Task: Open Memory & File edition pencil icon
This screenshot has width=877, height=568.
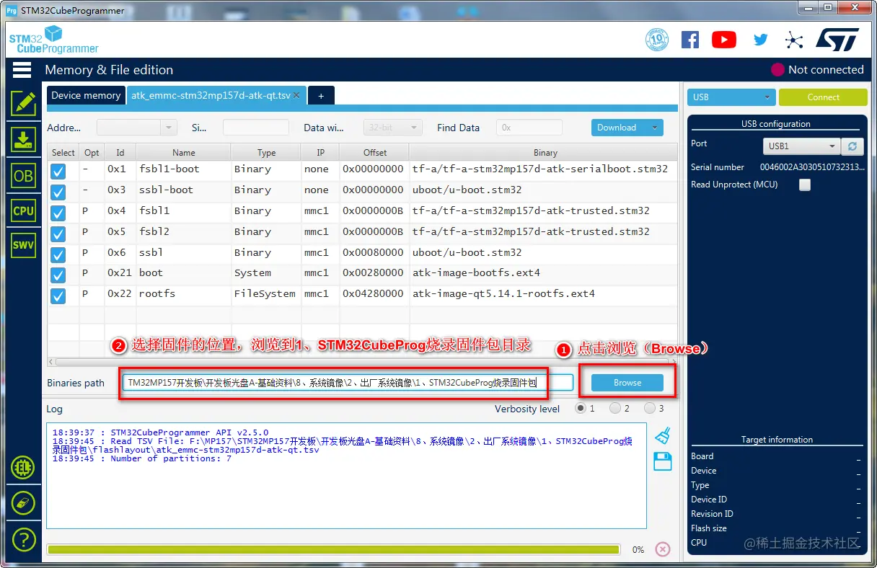Action: [x=23, y=103]
